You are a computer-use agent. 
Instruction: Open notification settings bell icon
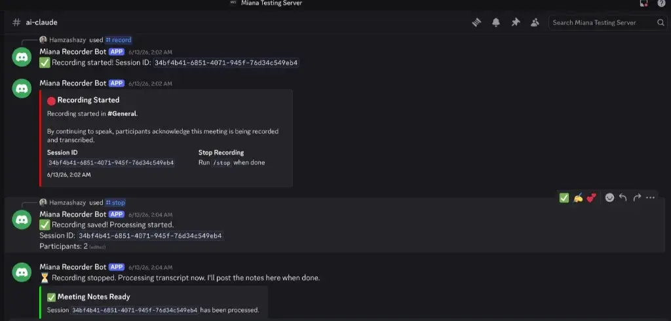[496, 23]
